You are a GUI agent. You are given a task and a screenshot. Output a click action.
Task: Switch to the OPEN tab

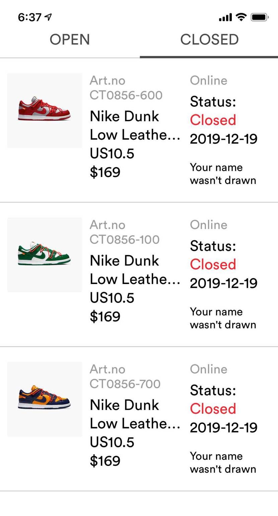(70, 40)
